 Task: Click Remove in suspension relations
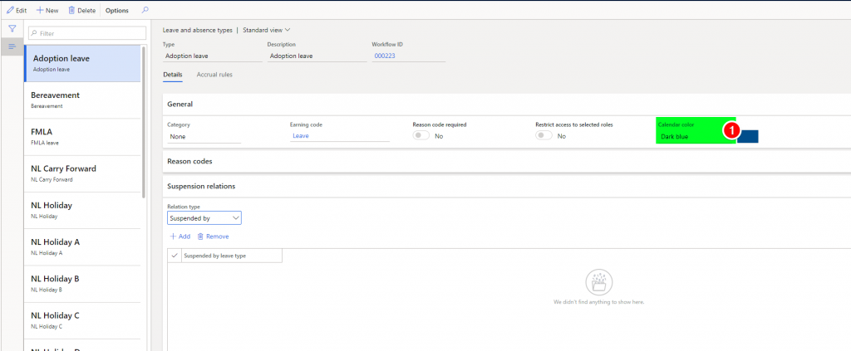pos(213,236)
